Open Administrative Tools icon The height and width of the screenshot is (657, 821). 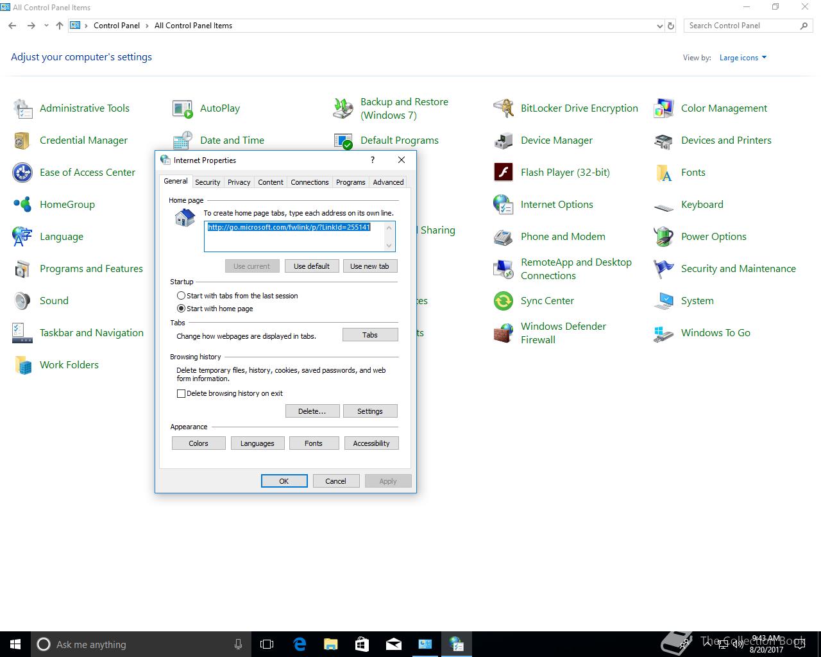tap(23, 108)
